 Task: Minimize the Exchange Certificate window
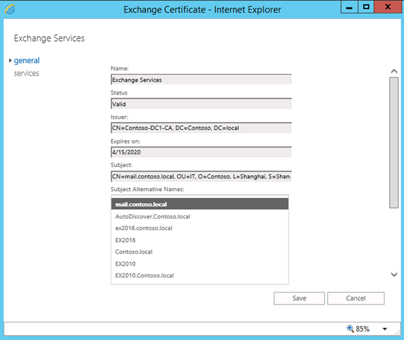[349, 7]
